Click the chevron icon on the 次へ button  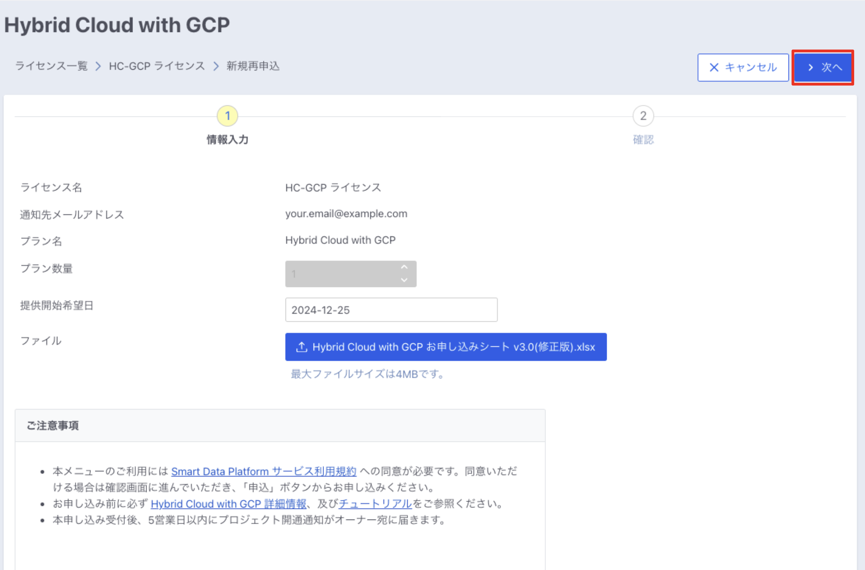coord(811,67)
